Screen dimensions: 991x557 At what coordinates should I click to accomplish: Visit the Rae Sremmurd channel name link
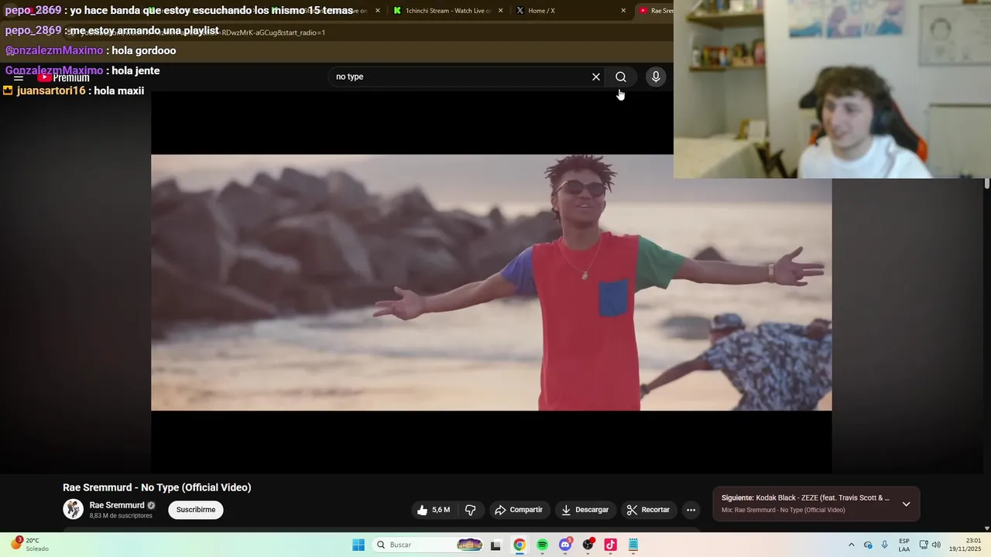pos(117,505)
